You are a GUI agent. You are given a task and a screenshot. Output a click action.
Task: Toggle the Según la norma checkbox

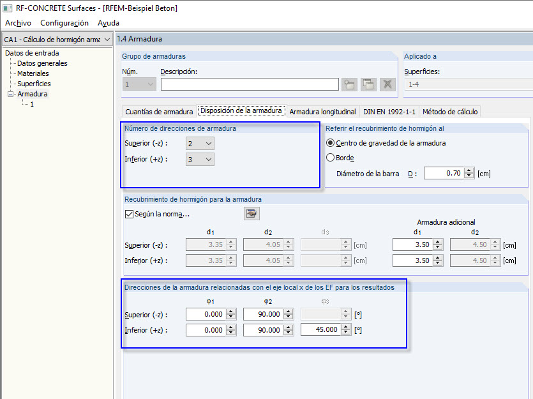(129, 214)
